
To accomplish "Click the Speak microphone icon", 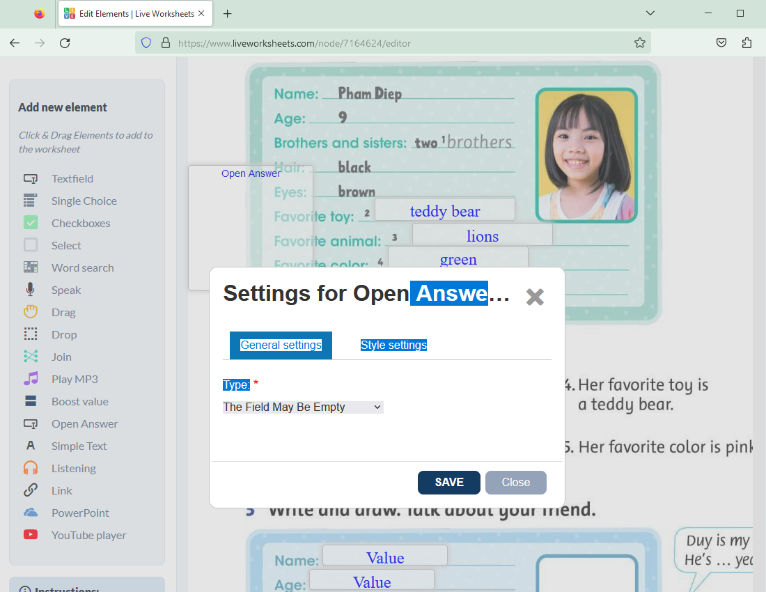I will 30,290.
